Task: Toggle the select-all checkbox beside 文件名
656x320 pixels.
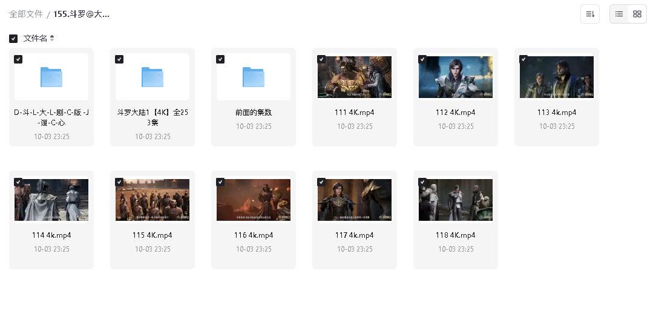Action: (13, 39)
